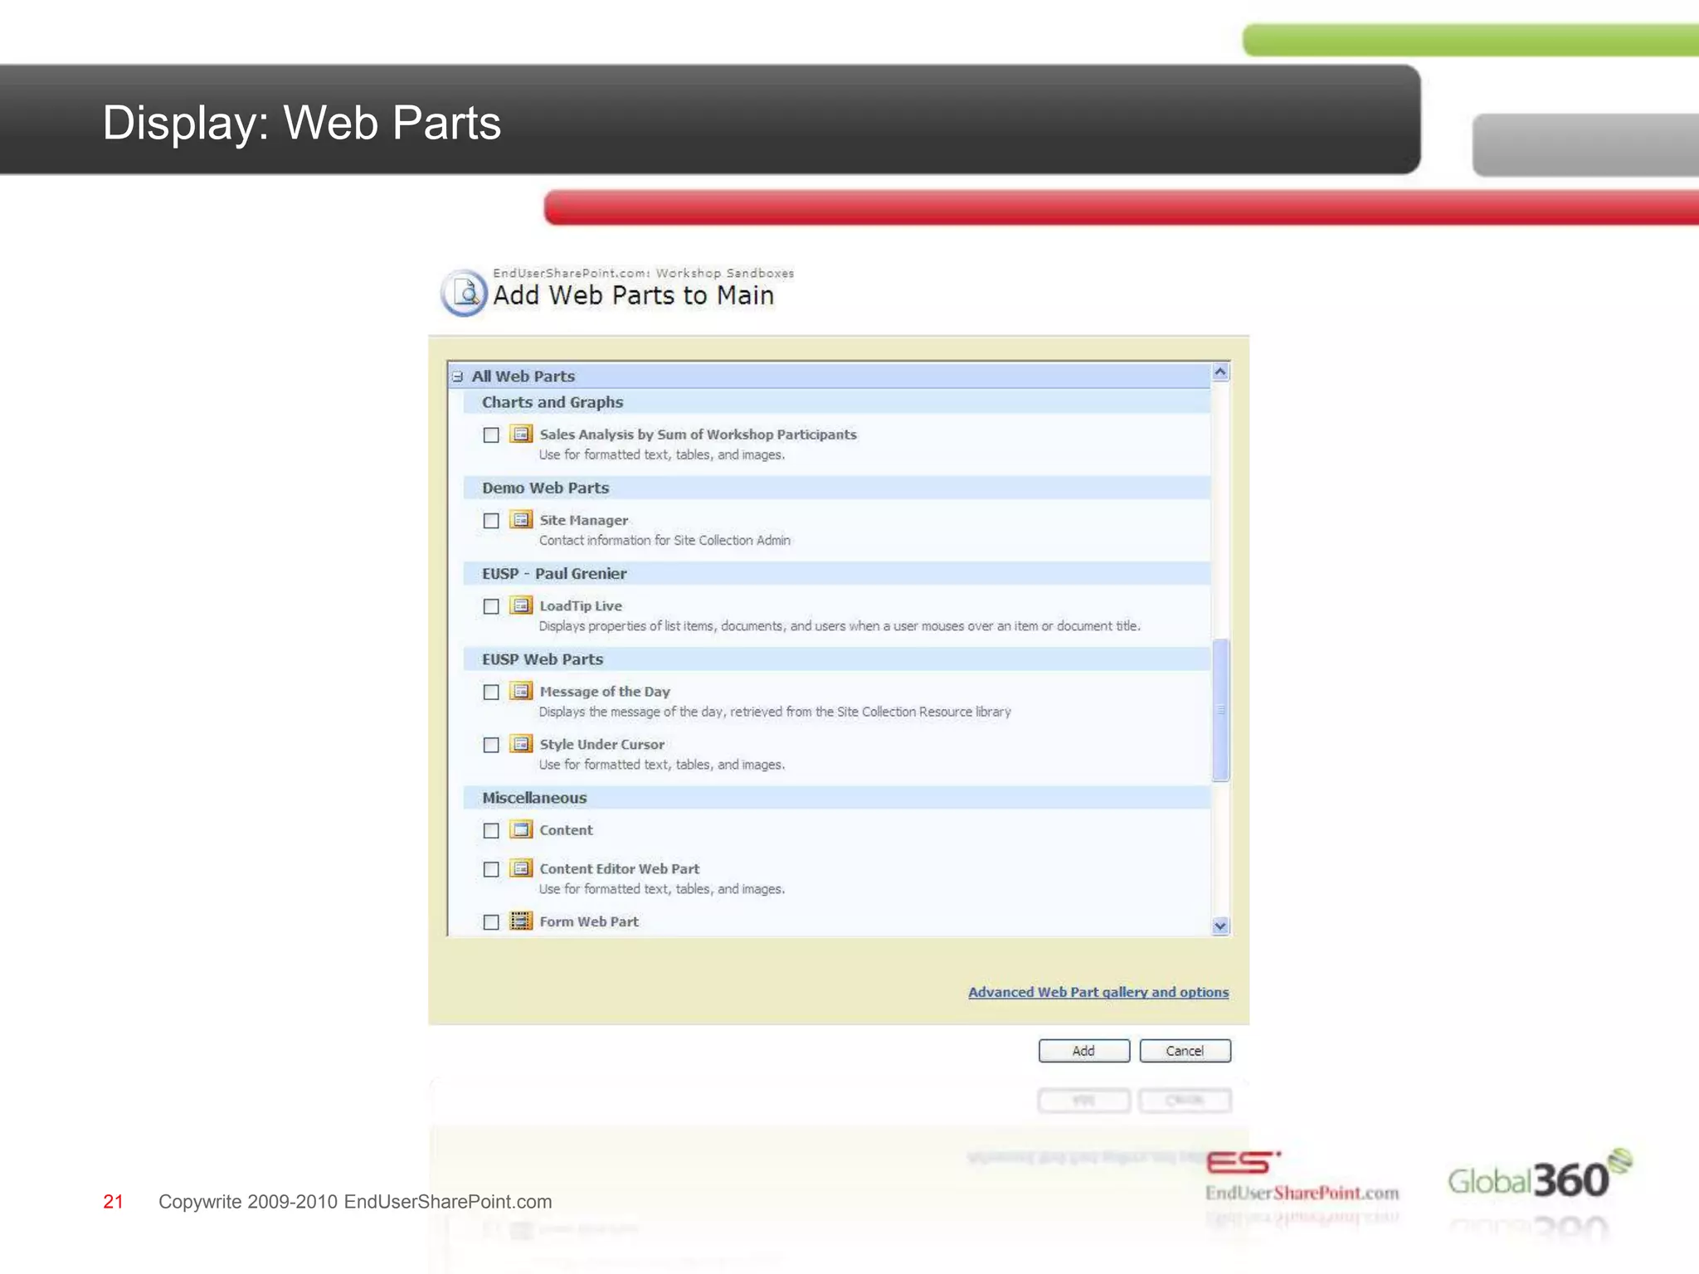
Task: Click the Miscellaneous group header
Action: tap(836, 798)
